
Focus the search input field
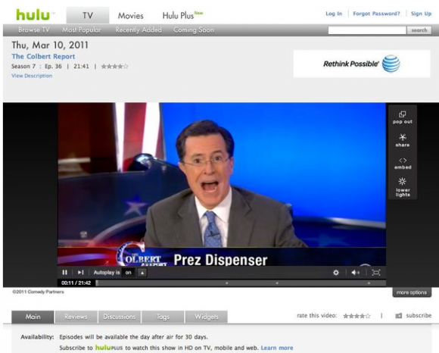click(367, 30)
